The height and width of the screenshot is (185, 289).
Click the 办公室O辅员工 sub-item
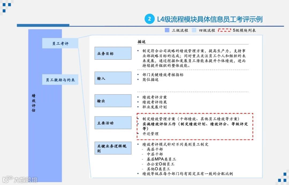[x=161, y=164]
